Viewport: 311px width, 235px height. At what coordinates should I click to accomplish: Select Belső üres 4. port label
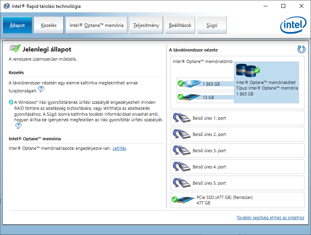point(209,167)
